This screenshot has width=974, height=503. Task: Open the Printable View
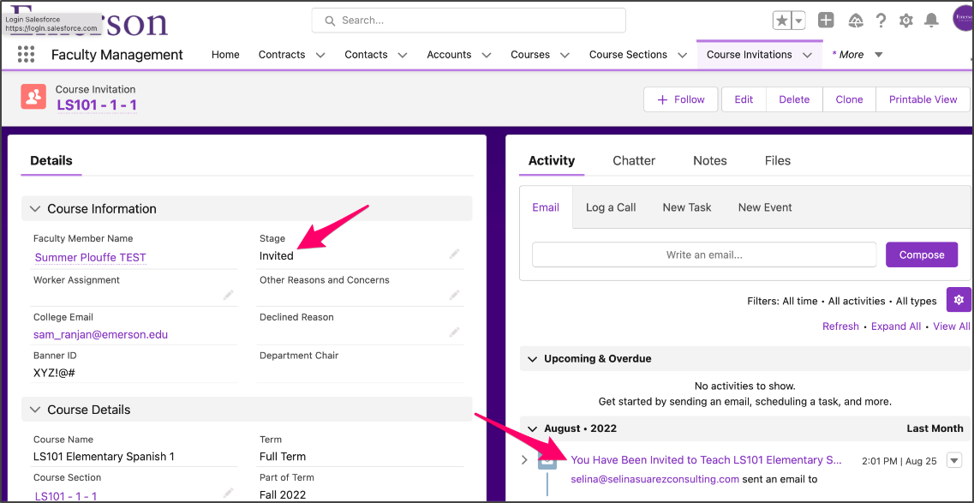[923, 99]
